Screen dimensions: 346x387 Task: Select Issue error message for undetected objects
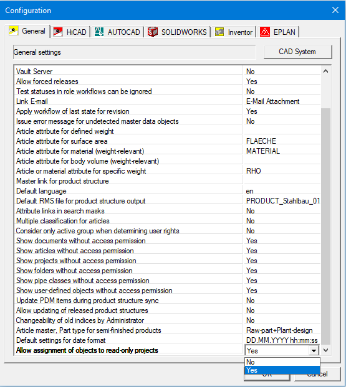click(x=128, y=121)
